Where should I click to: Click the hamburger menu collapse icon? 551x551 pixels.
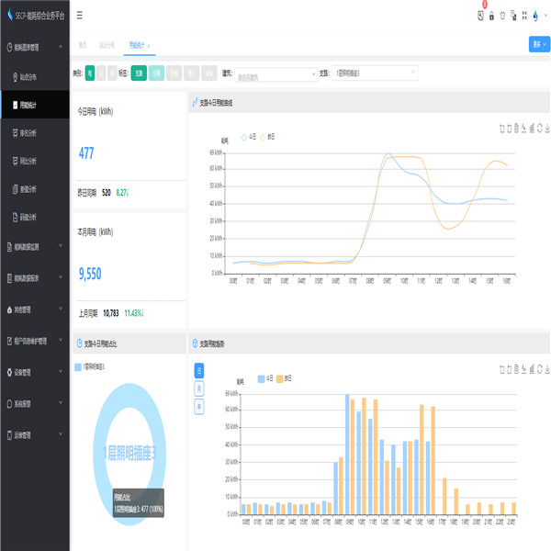coord(79,16)
